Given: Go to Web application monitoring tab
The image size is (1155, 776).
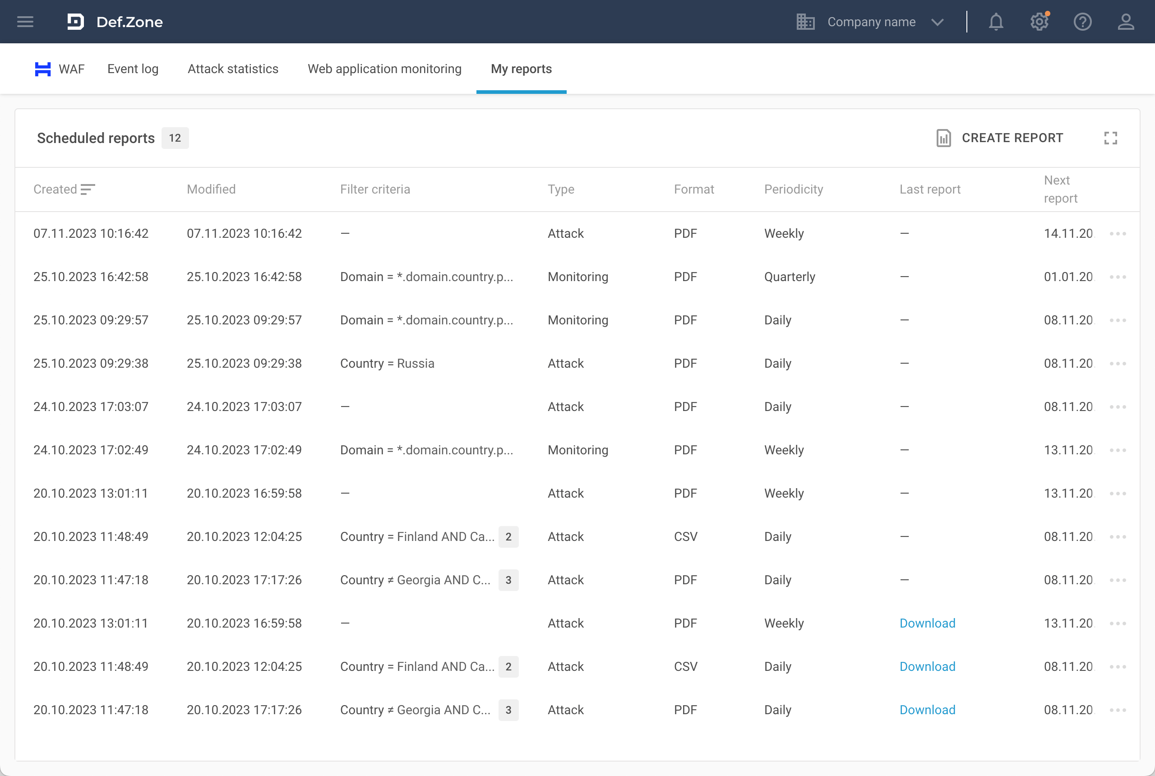Looking at the screenshot, I should click(x=384, y=69).
